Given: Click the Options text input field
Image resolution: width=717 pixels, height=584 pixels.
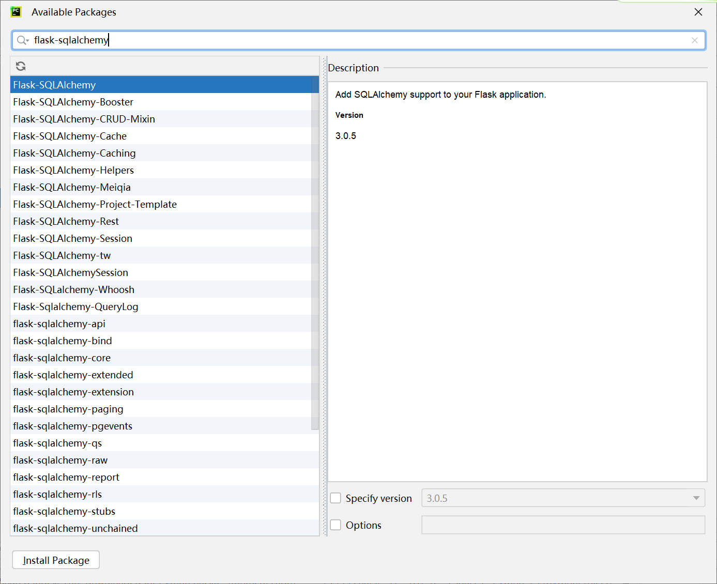Looking at the screenshot, I should (563, 525).
